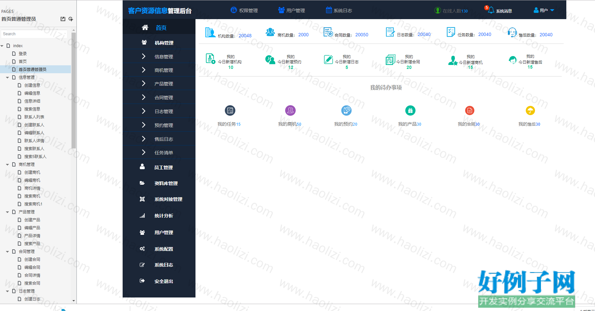The image size is (595, 311).
Task: Click the 我的合同30 link
Action: (469, 124)
